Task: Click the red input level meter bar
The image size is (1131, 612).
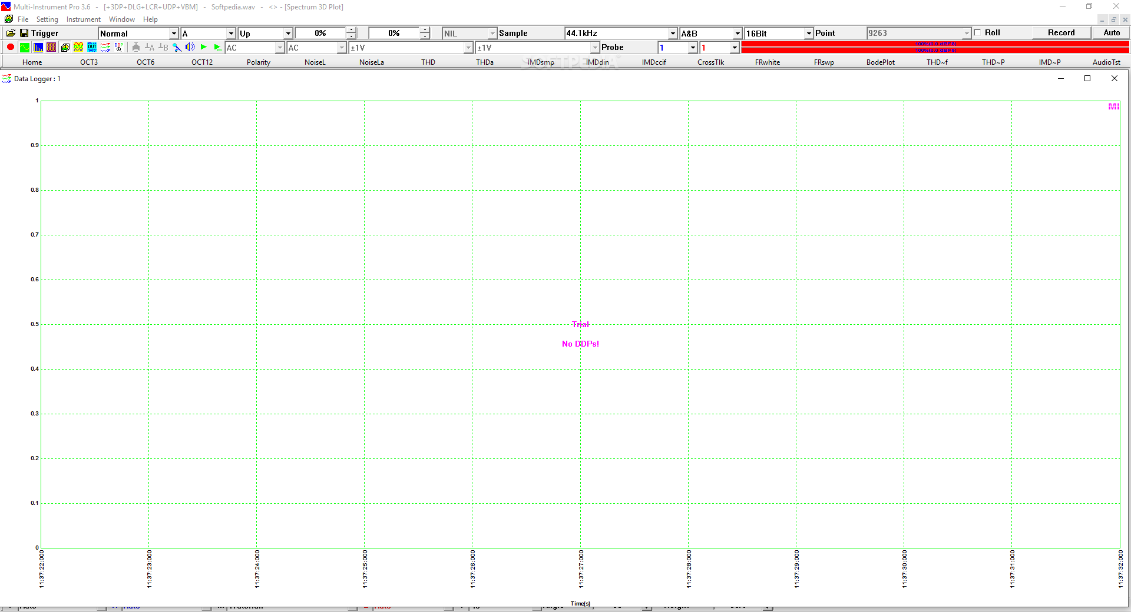Action: [x=935, y=47]
